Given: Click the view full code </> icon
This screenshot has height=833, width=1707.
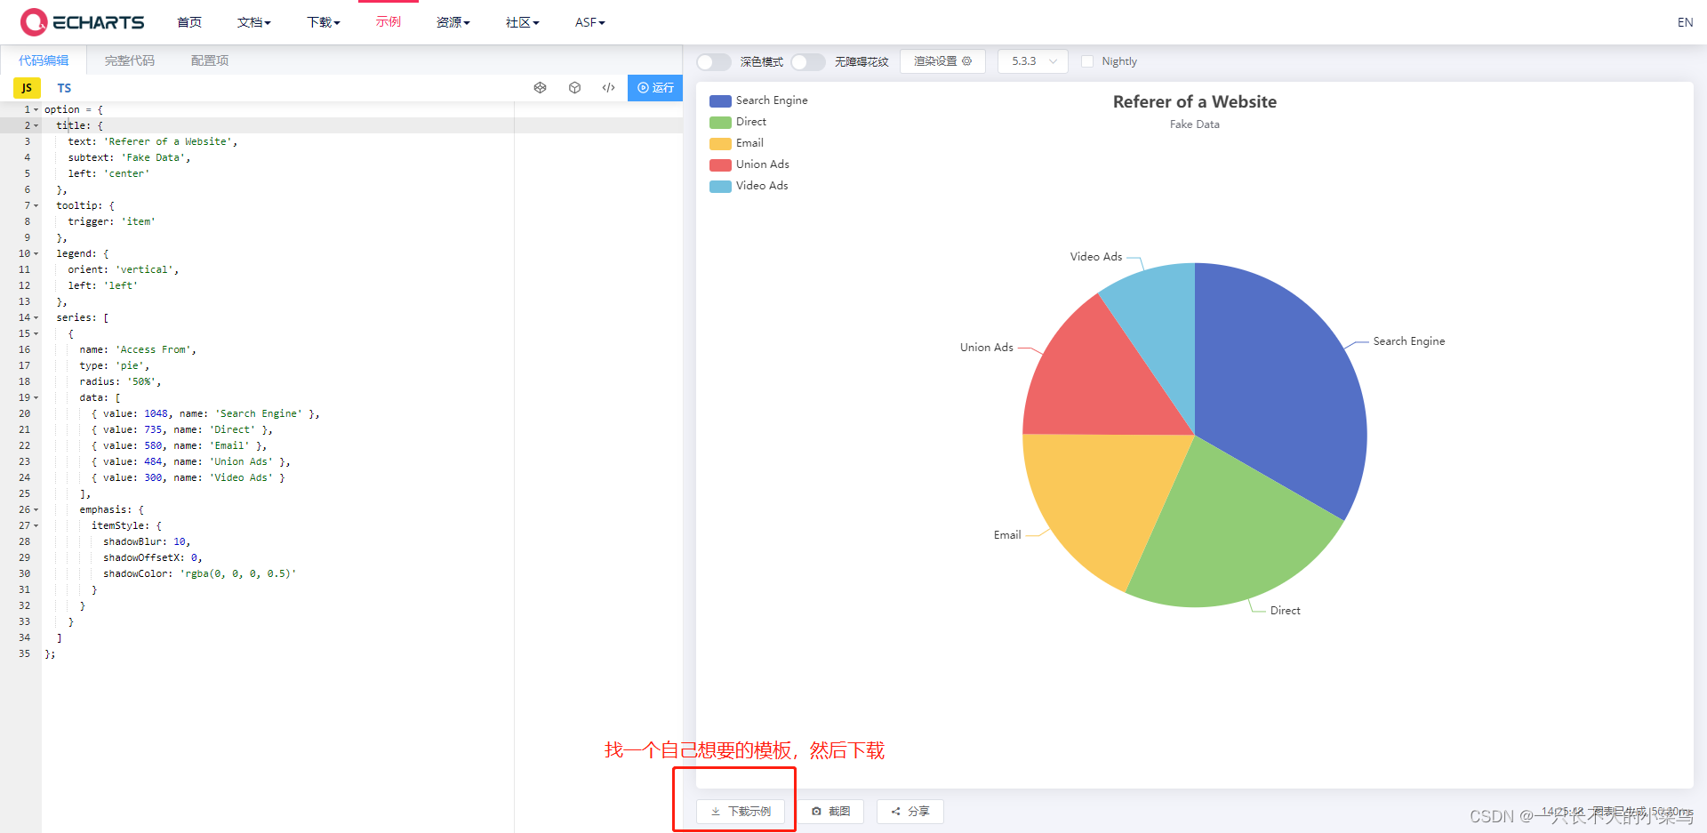Looking at the screenshot, I should pyautogui.click(x=608, y=87).
